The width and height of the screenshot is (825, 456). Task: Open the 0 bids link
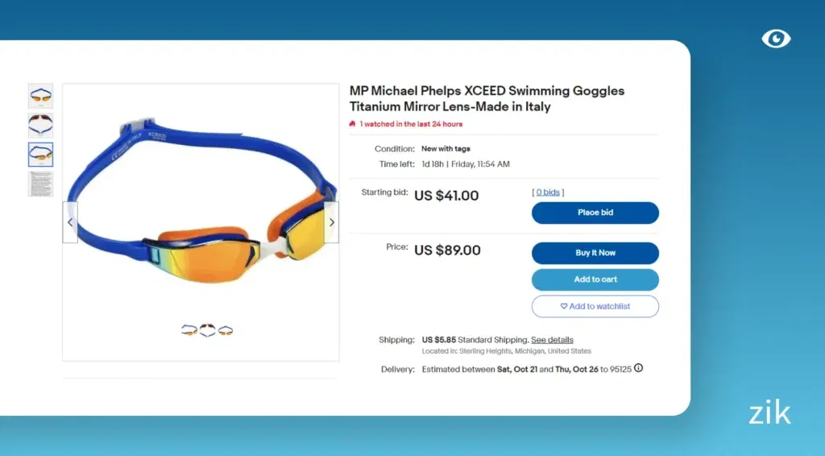tap(548, 193)
